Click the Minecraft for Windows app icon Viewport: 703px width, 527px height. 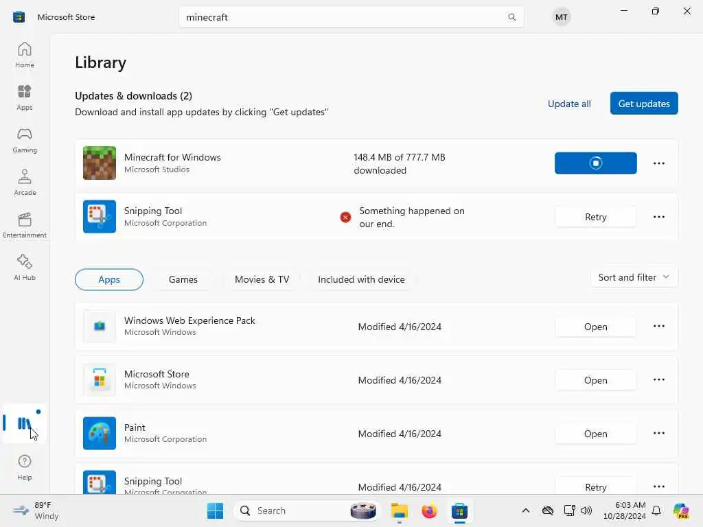click(x=100, y=163)
